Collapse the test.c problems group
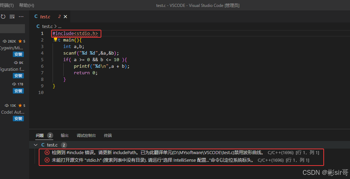 coord(36,145)
